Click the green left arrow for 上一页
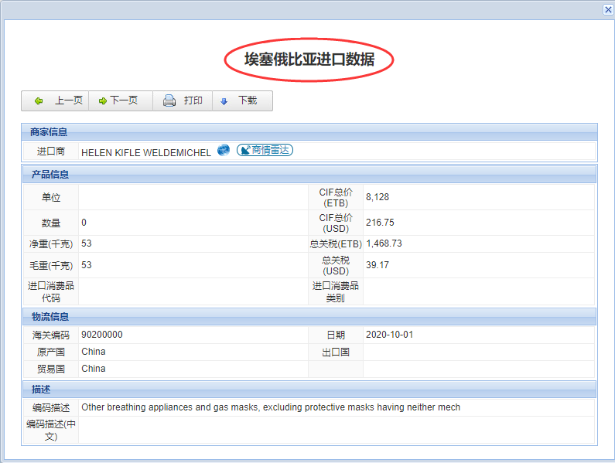This screenshot has width=615, height=463. coord(39,101)
